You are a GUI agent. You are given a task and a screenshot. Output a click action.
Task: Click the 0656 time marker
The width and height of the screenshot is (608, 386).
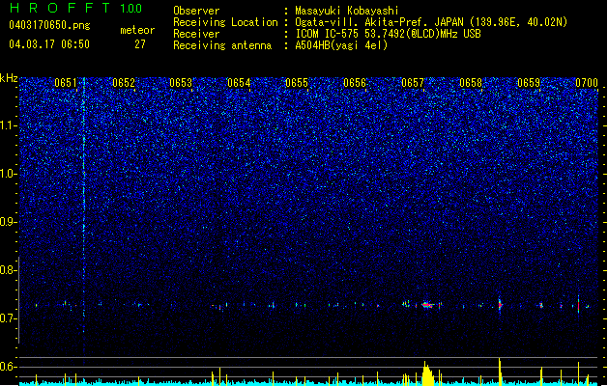point(355,83)
